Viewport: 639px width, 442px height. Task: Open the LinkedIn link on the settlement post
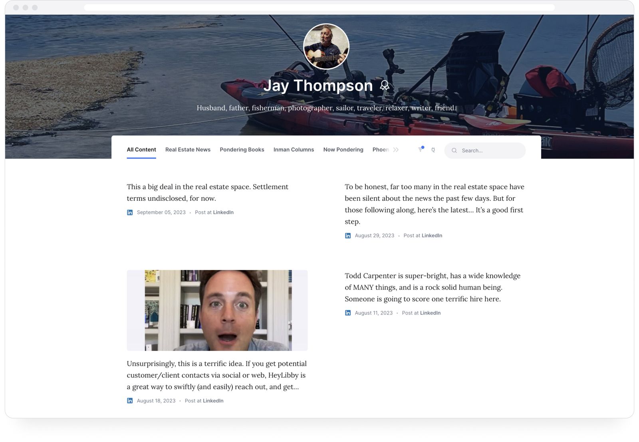pos(223,212)
